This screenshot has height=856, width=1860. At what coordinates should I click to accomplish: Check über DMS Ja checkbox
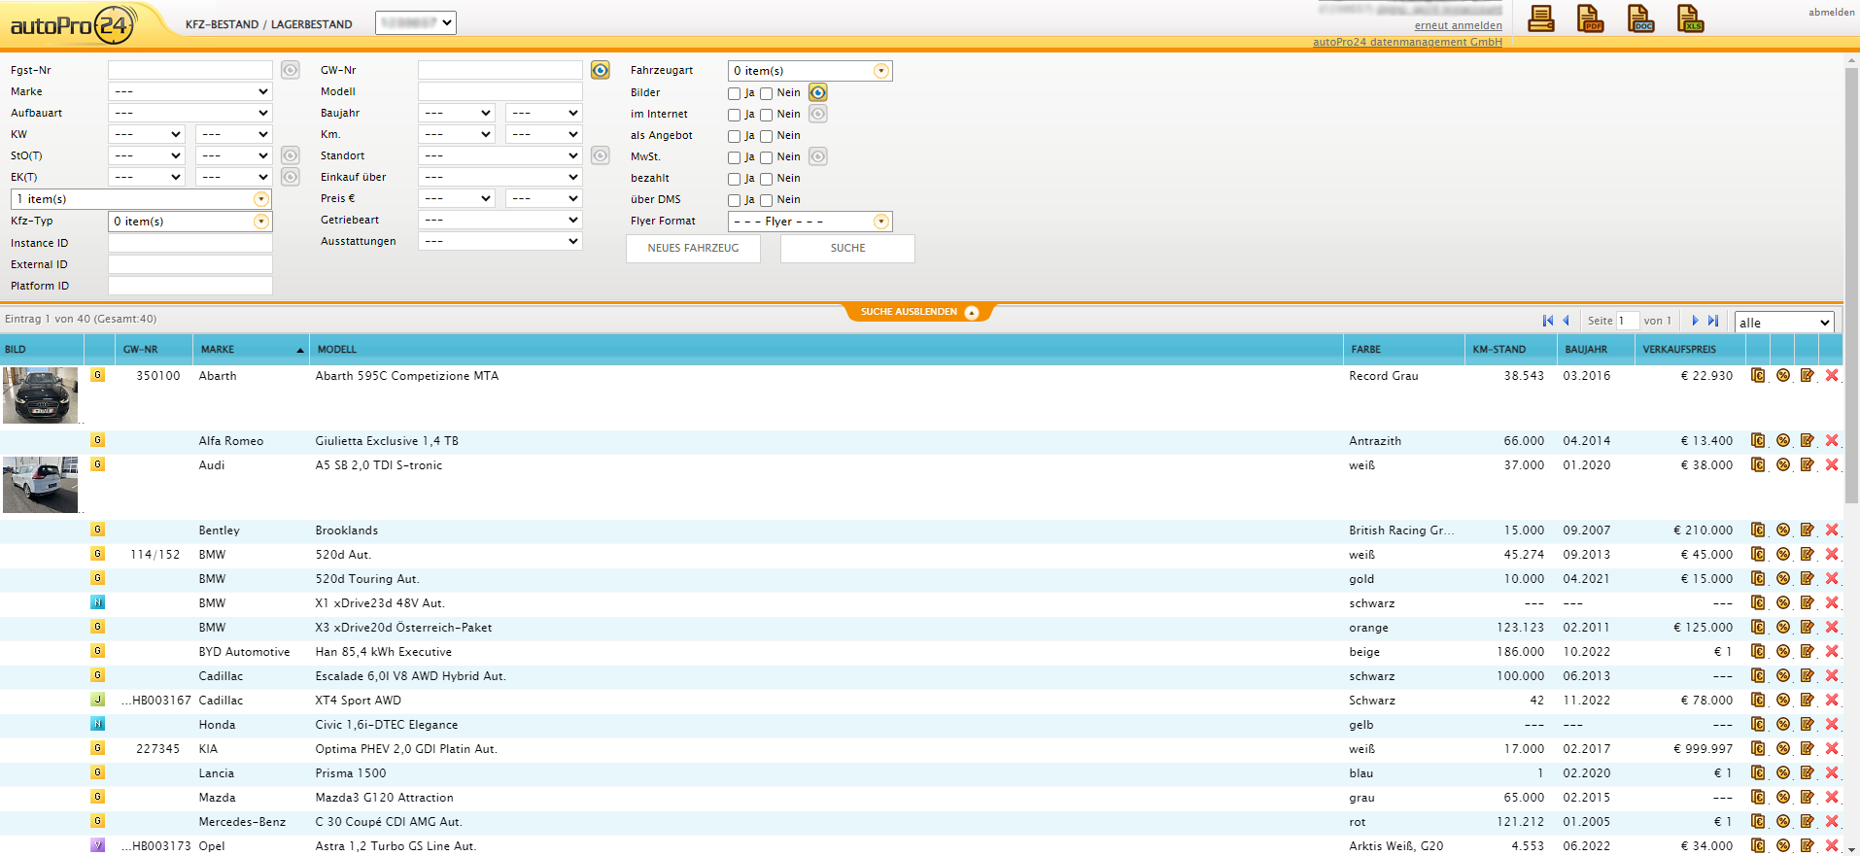point(735,200)
